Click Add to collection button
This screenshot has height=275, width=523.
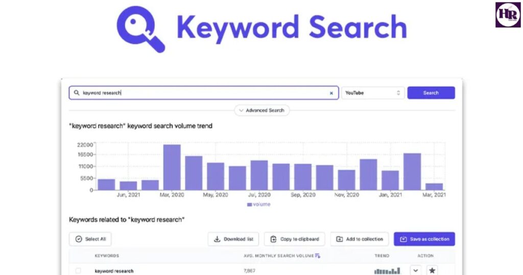360,239
